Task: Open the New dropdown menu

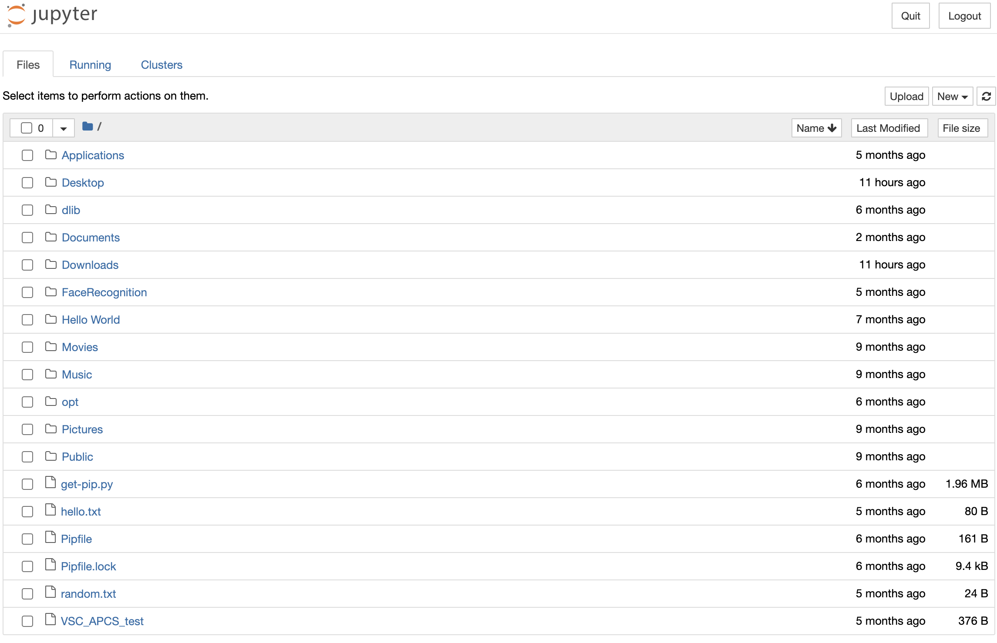Action: point(952,96)
